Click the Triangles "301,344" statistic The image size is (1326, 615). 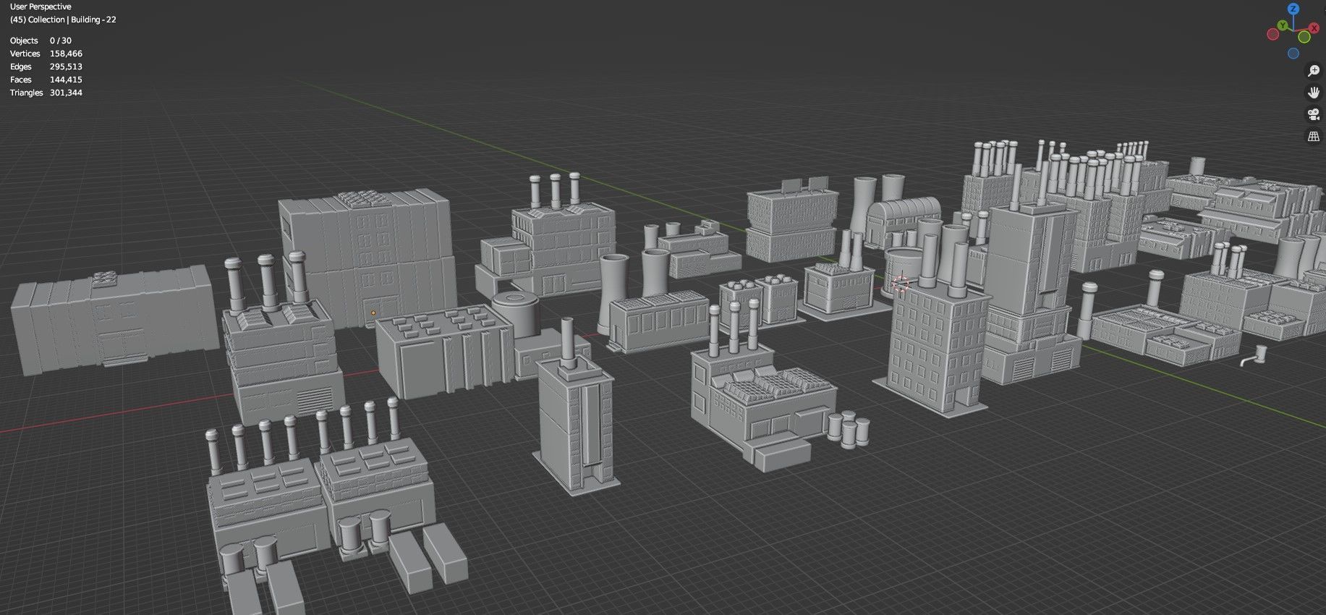[66, 93]
